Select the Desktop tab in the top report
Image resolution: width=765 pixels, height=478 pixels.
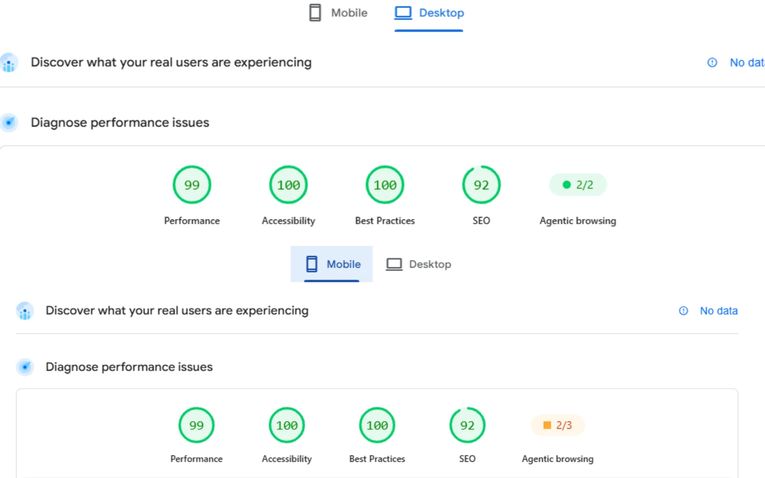coord(429,13)
